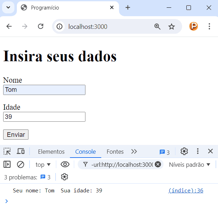Switch to the Fontes tab

click(x=115, y=152)
